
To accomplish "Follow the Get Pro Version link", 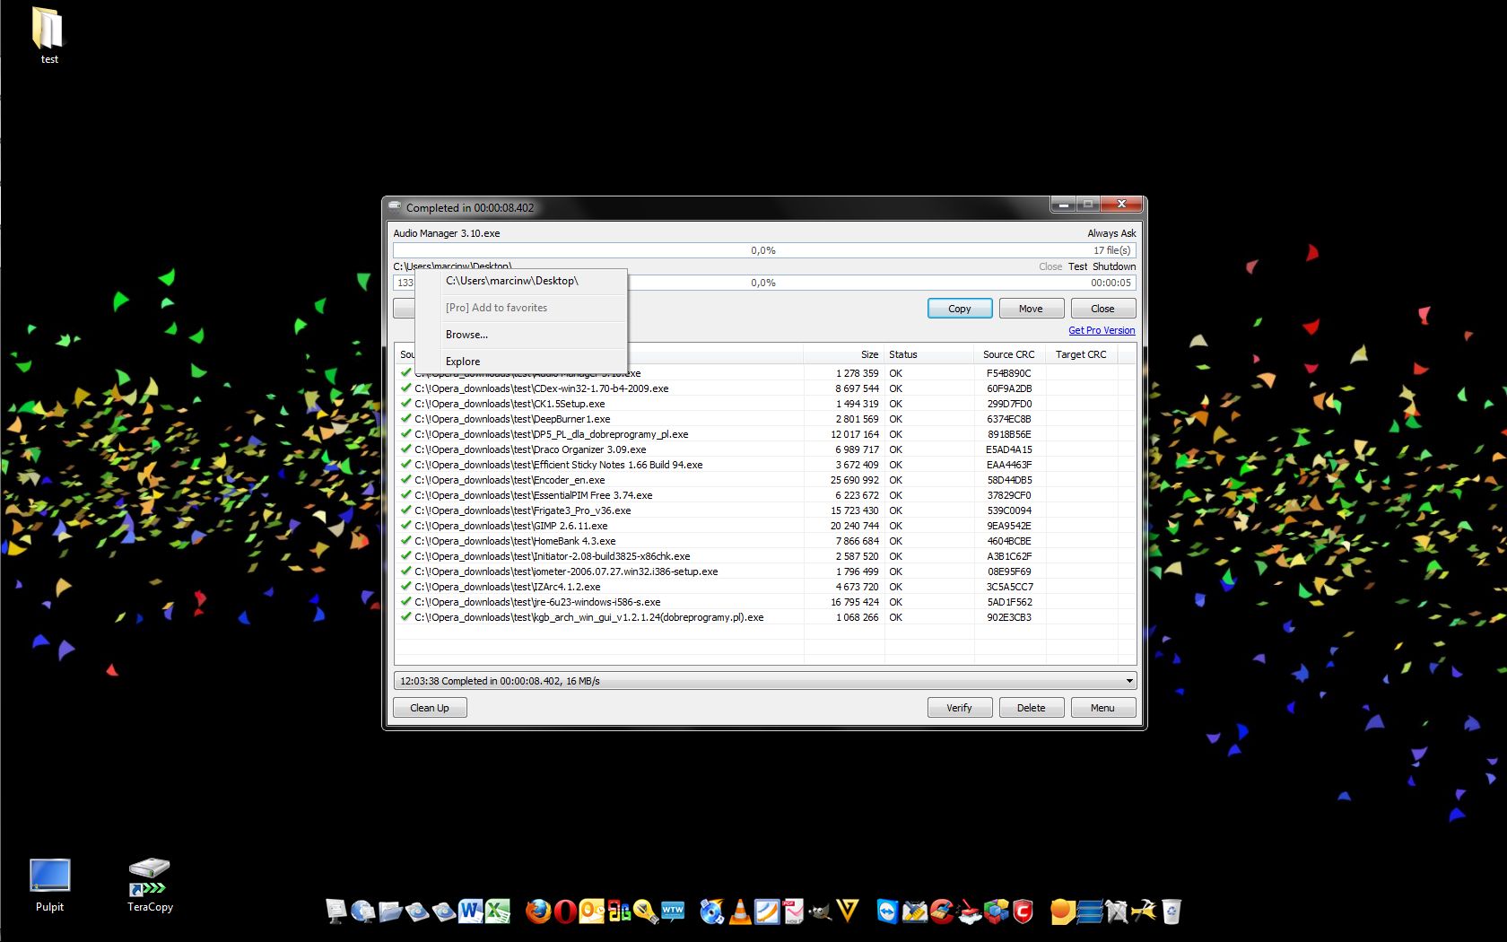I will [x=1102, y=330].
